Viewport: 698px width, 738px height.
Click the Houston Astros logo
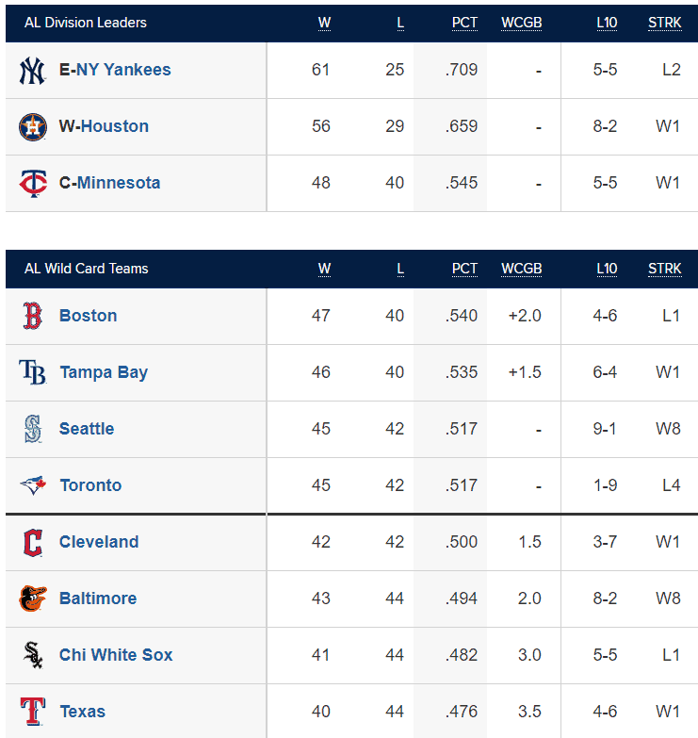pyautogui.click(x=32, y=127)
